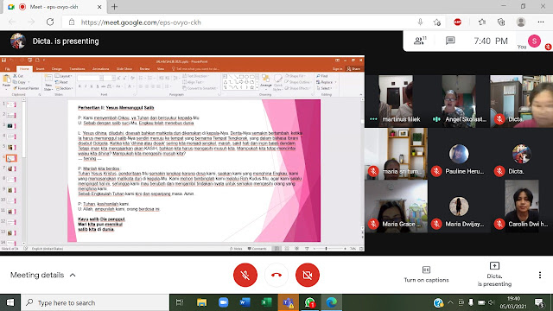
Task: Reload the Meet page
Action: click(50, 22)
